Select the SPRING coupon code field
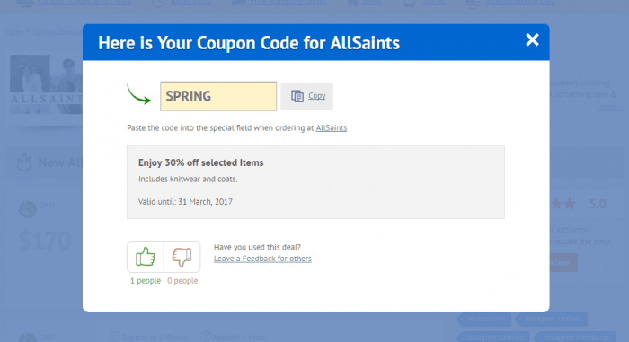The width and height of the screenshot is (629, 342). [x=218, y=96]
